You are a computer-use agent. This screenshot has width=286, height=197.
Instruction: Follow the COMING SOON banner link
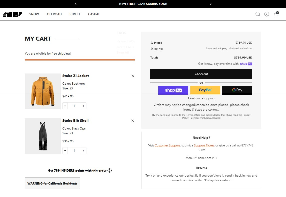tap(157, 4)
